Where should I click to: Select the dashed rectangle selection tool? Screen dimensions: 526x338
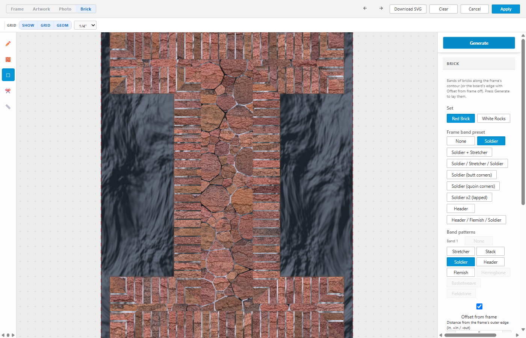coord(8,75)
